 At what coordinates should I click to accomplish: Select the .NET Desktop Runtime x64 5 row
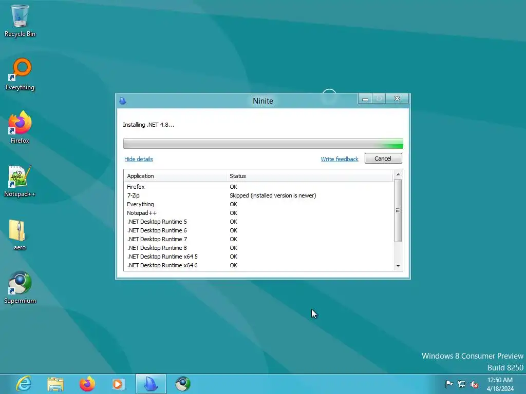click(x=259, y=257)
